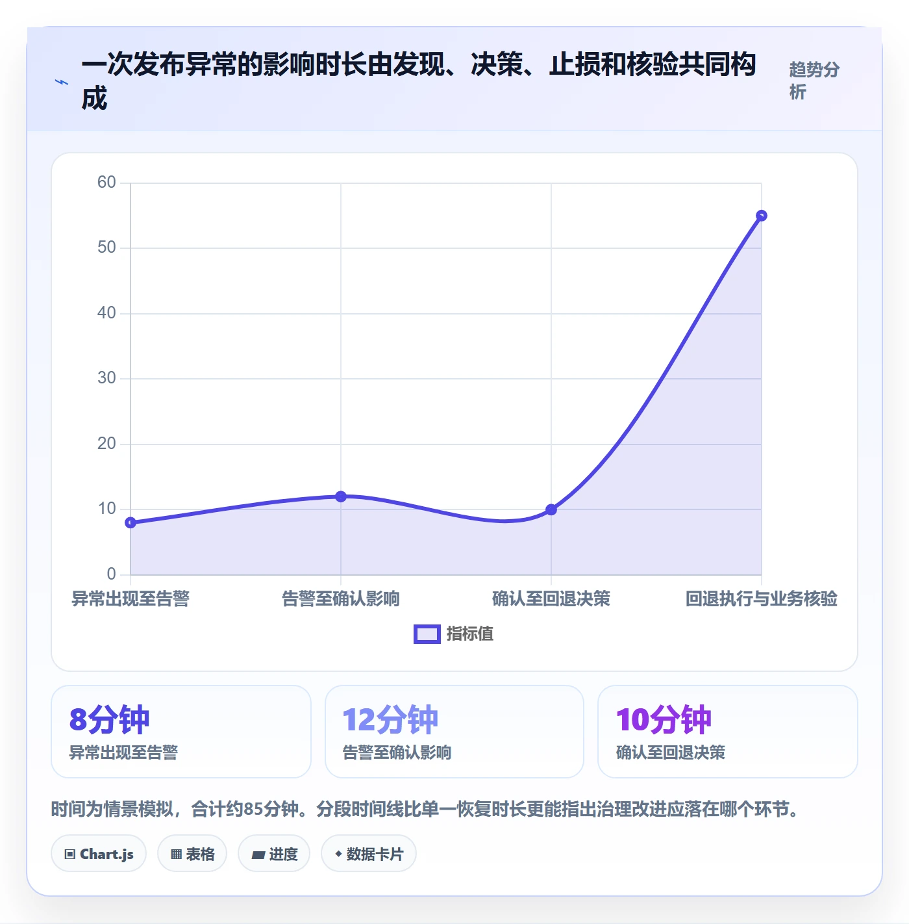This screenshot has height=924, width=909.
Task: Click the 表格 tag chip
Action: point(192,854)
